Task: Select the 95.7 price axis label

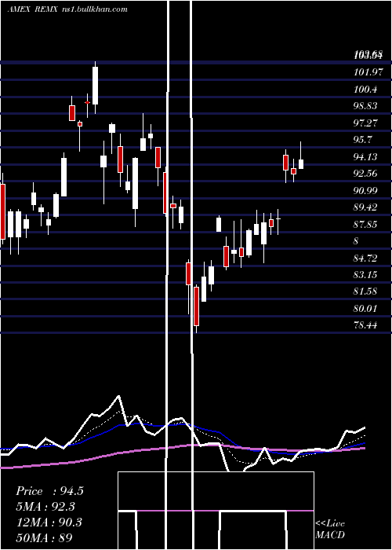Action: 363,140
